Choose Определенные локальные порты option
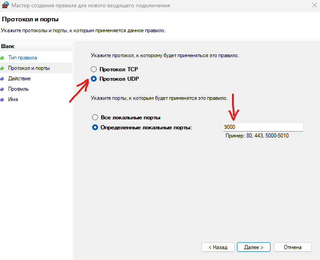This screenshot has height=260, width=320. (x=95, y=128)
